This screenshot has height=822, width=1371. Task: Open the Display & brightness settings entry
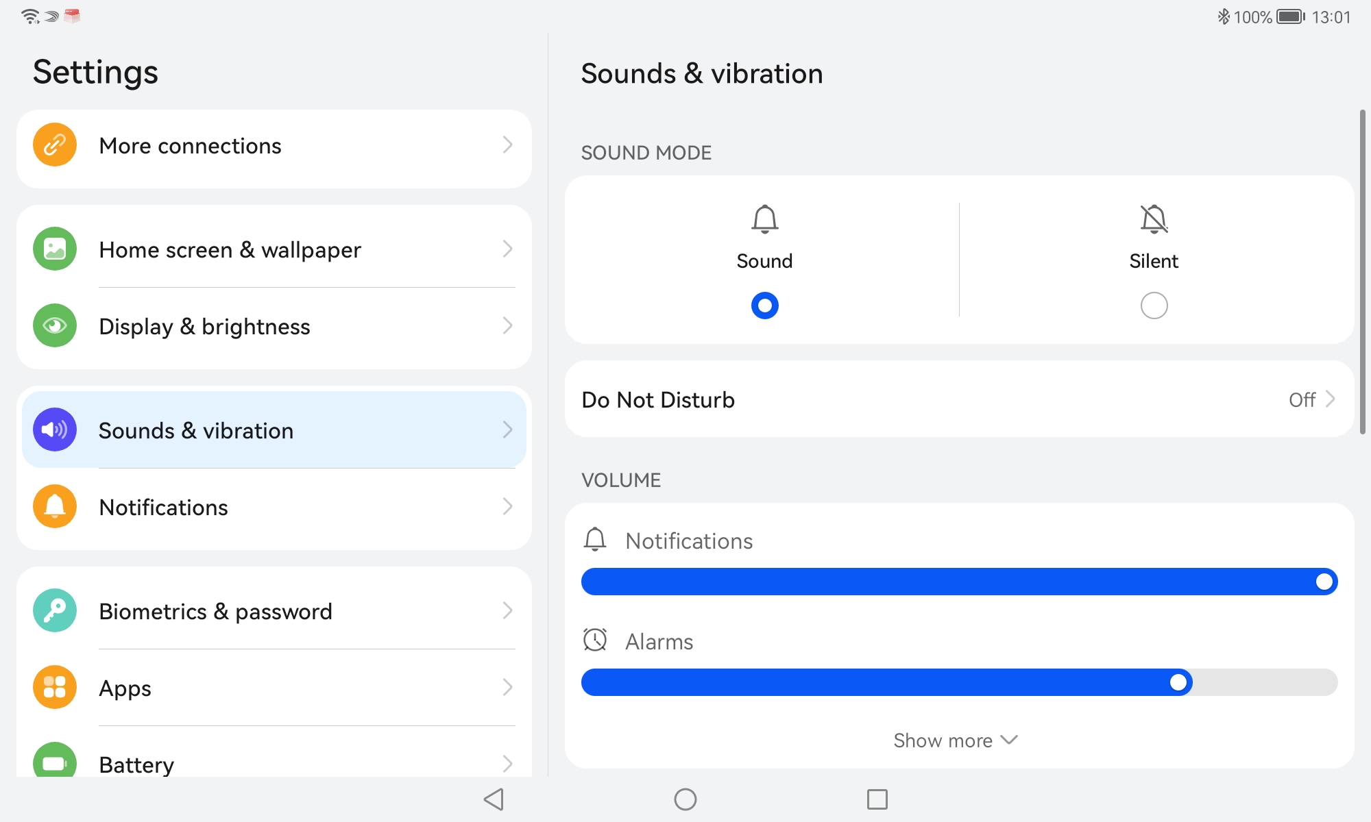274,326
